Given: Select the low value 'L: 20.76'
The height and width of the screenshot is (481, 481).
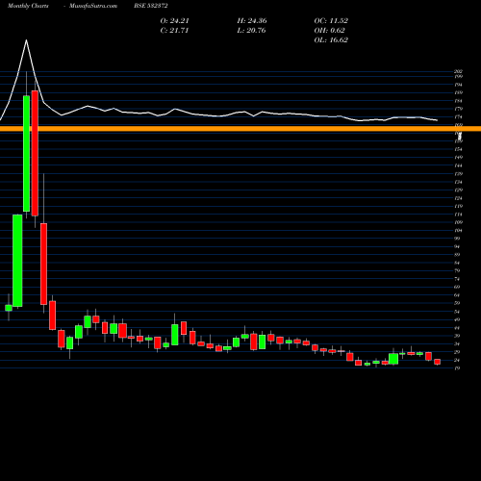Looking at the screenshot, I should pyautogui.click(x=252, y=31).
